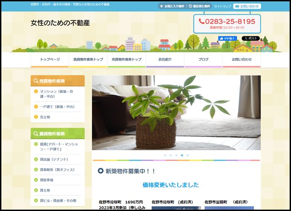Click the 新築物件募集中！！ heading
This screenshot has height=211, width=291.
coord(130,171)
